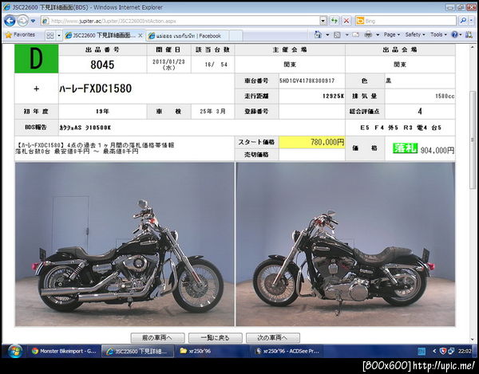The height and width of the screenshot is (374, 479).
Task: Open the xr250r'96 folder taskbar item
Action: pos(212,351)
